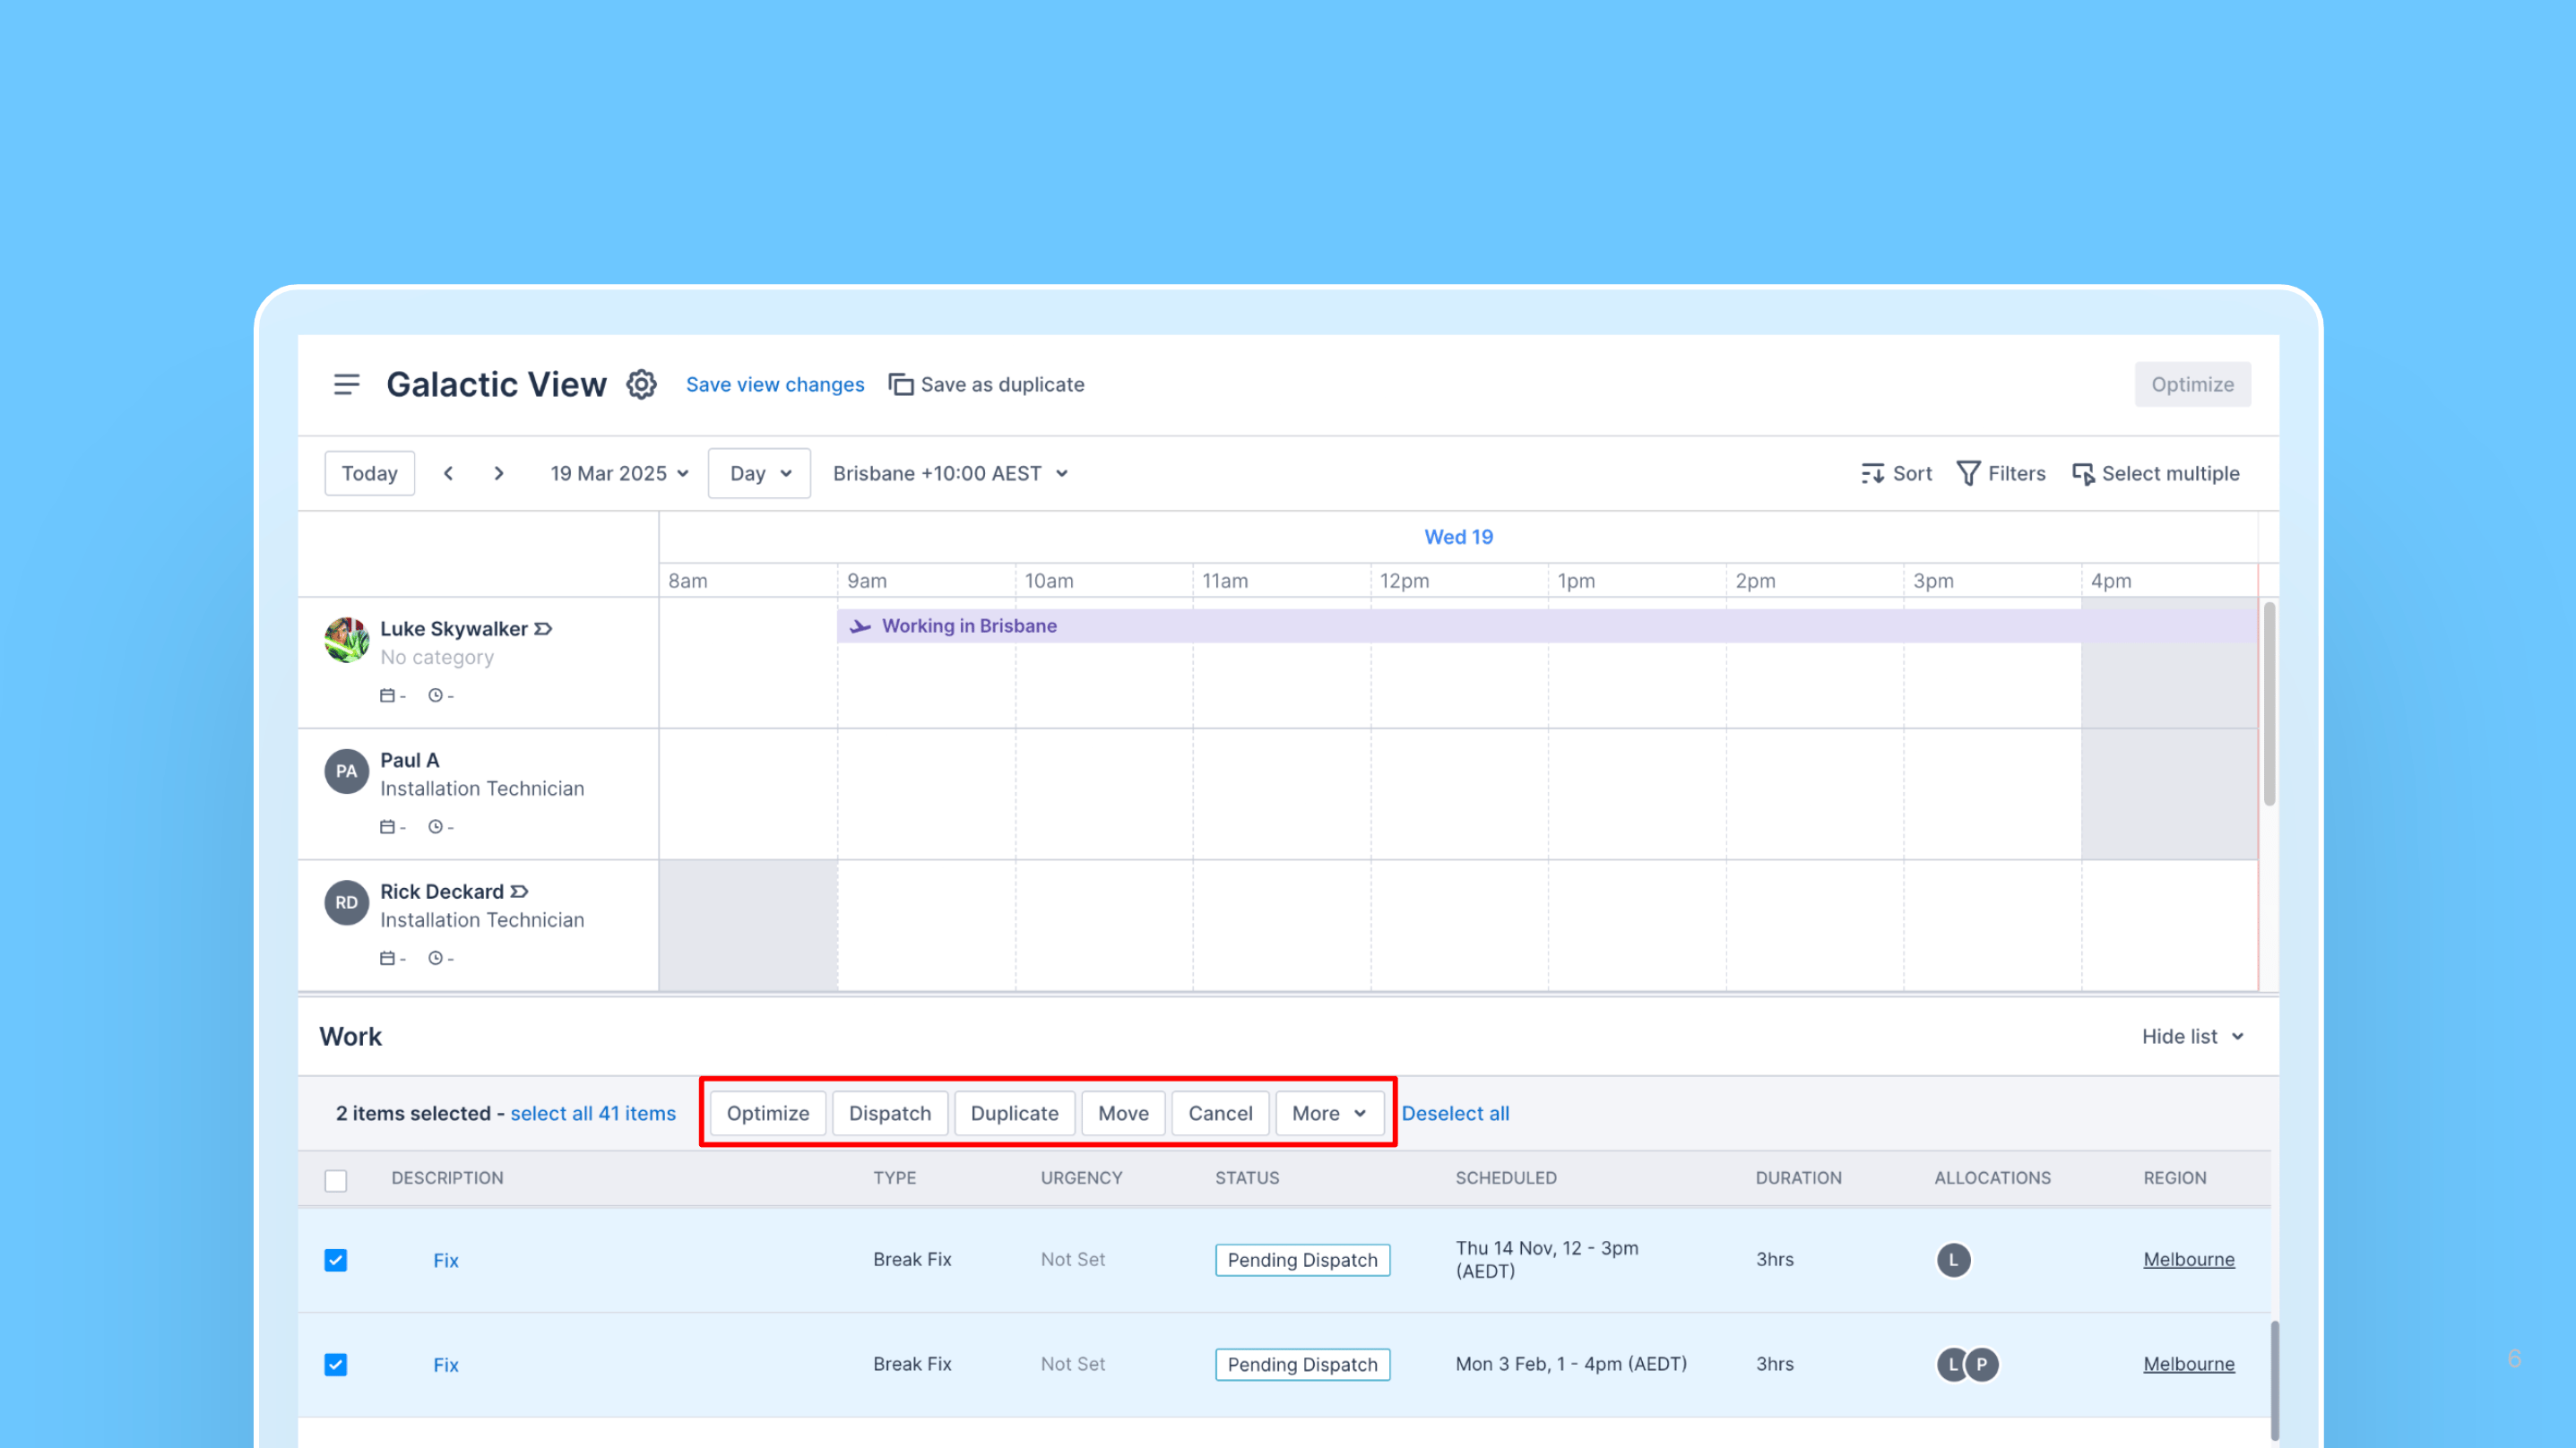Click the Working in Brisbane availability bar

click(1547, 626)
